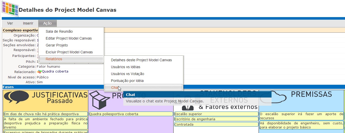Image resolution: width=345 pixels, height=133 pixels.
Task: Open the Quadra coberta related link
Action: 55,71
